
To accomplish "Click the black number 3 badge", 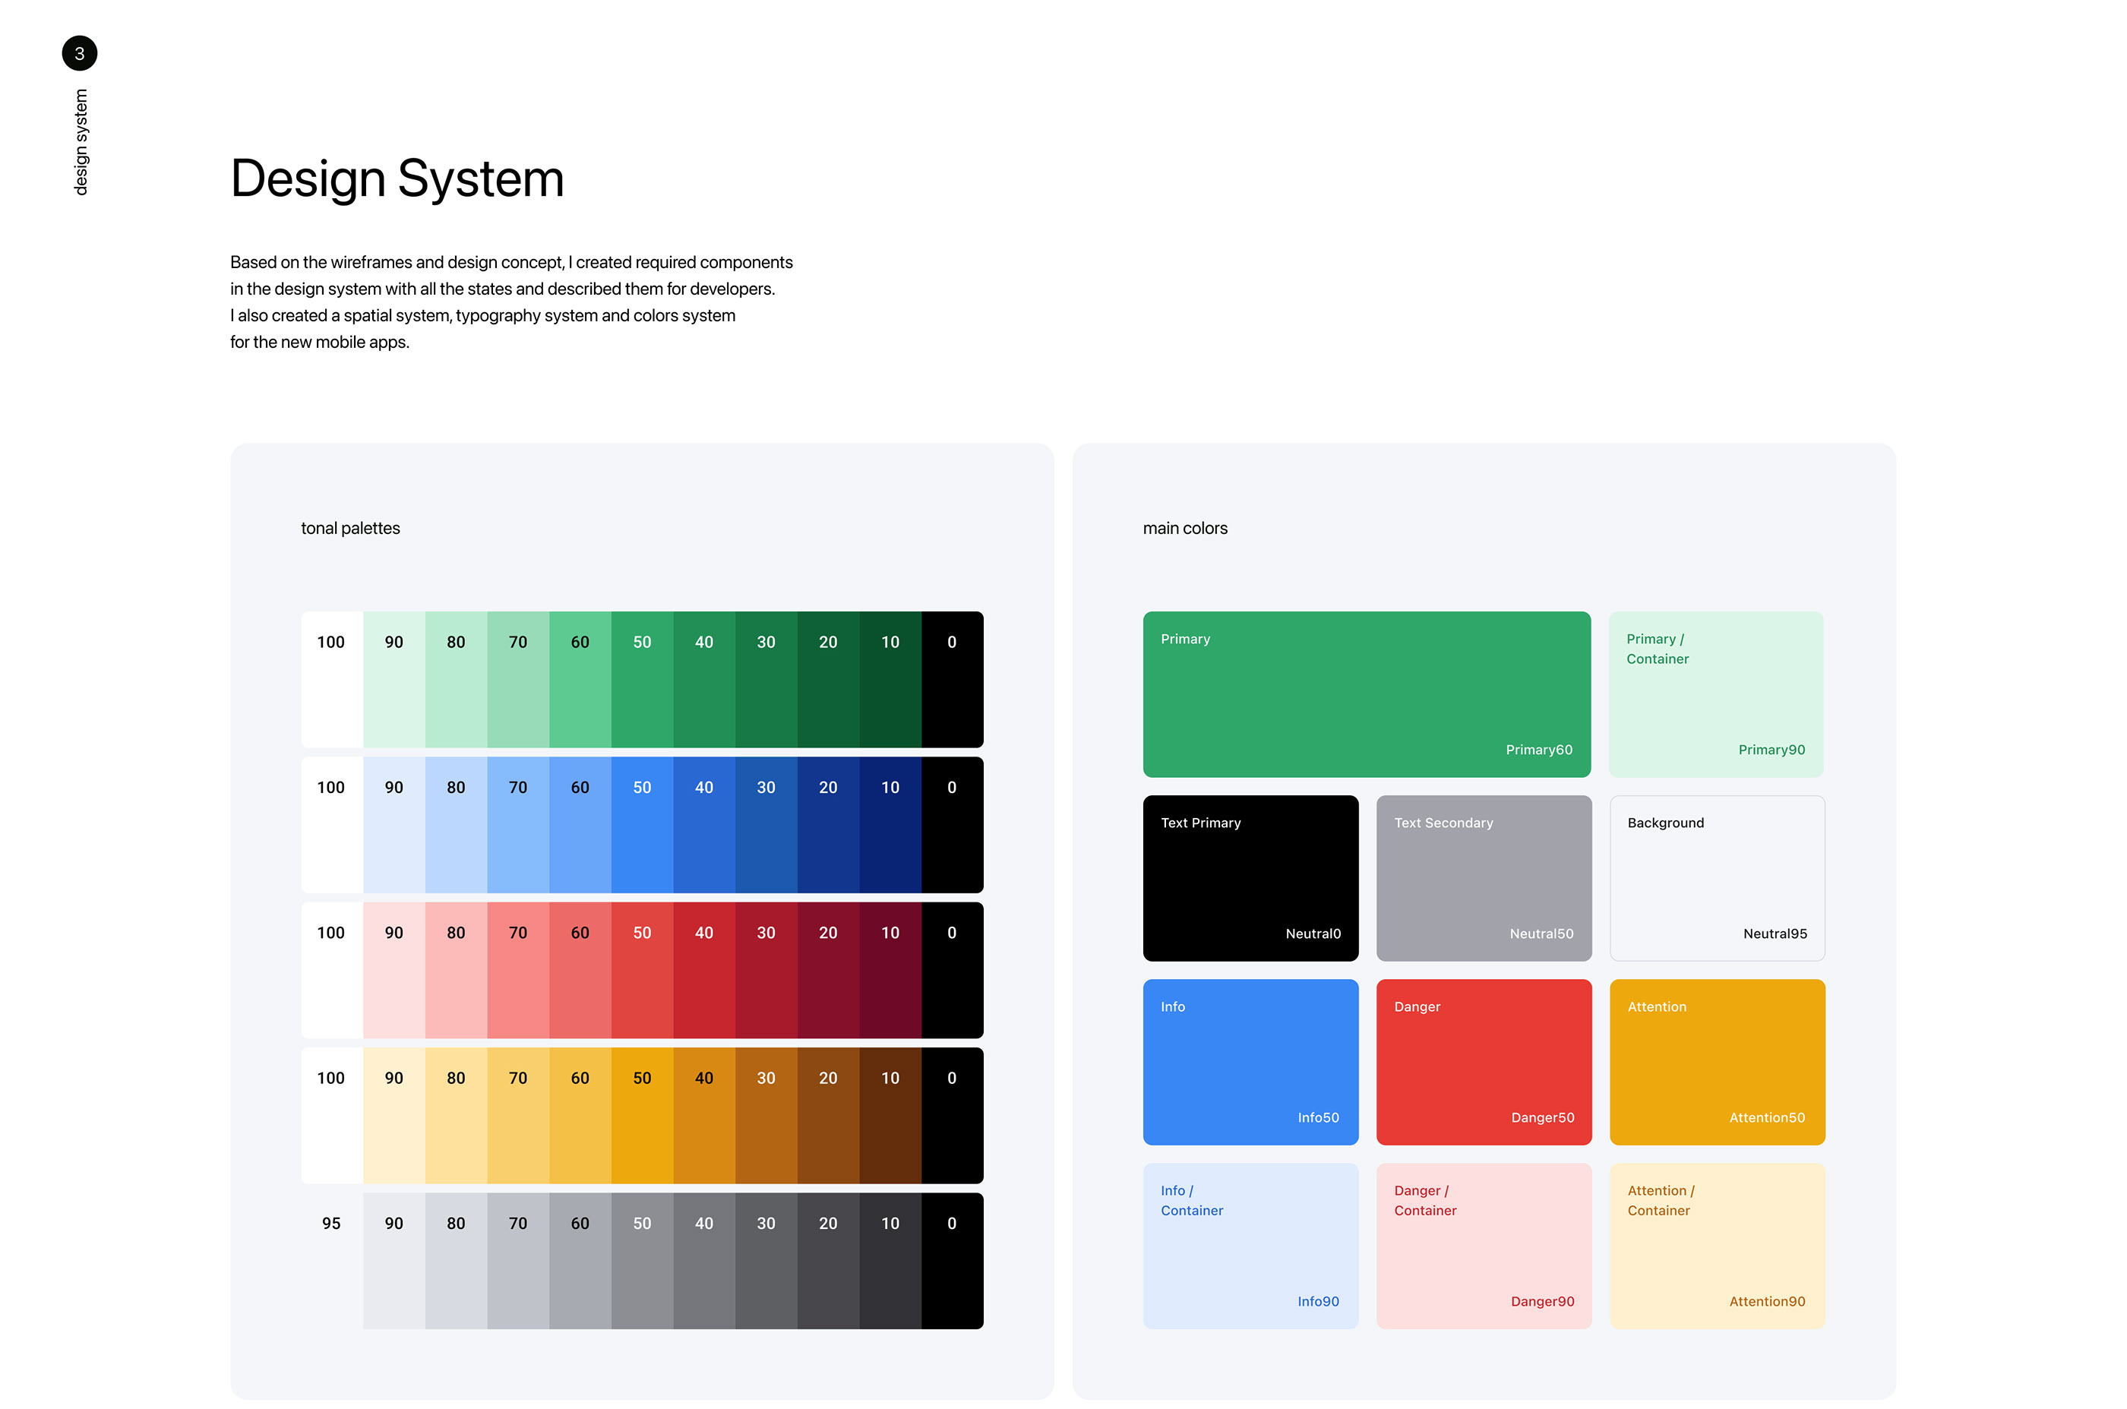I will [79, 53].
